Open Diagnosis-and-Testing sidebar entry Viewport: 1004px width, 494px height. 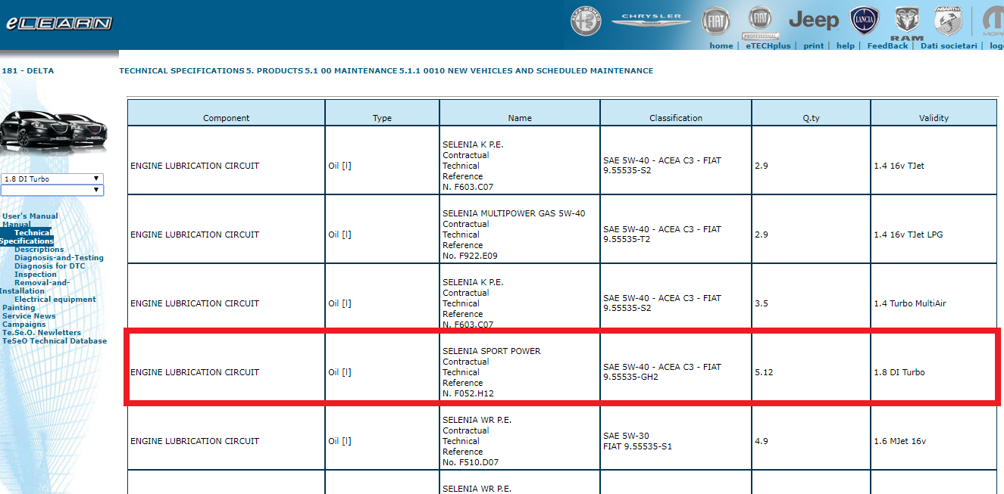click(x=59, y=258)
